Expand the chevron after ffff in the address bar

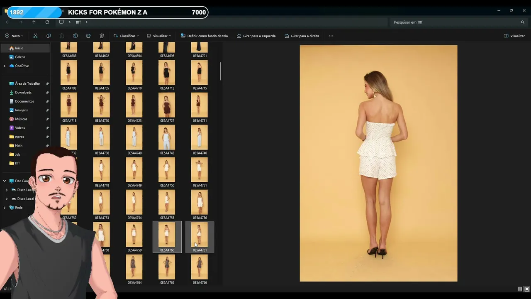tap(87, 22)
